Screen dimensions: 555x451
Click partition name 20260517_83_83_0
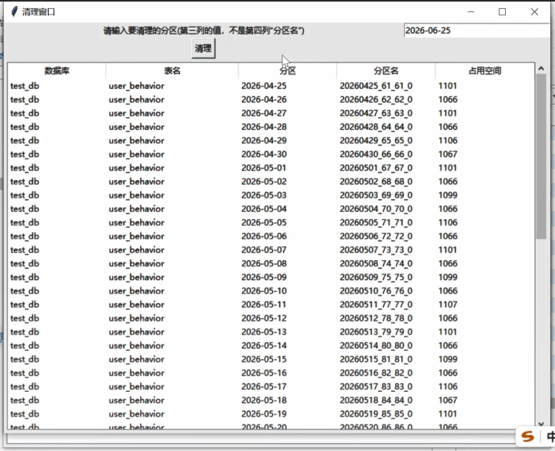click(x=376, y=387)
